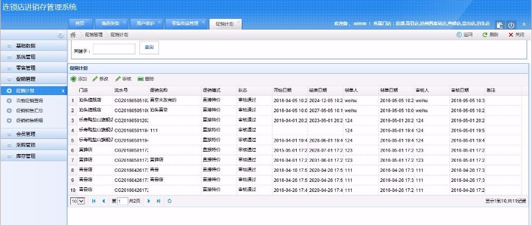Open 促销销售明细 in the sidebar

[30, 120]
